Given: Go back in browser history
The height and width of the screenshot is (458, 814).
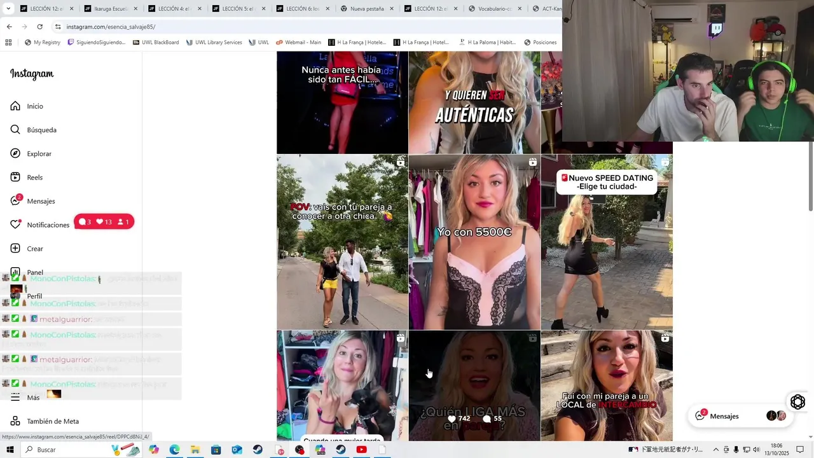Looking at the screenshot, I should (9, 27).
